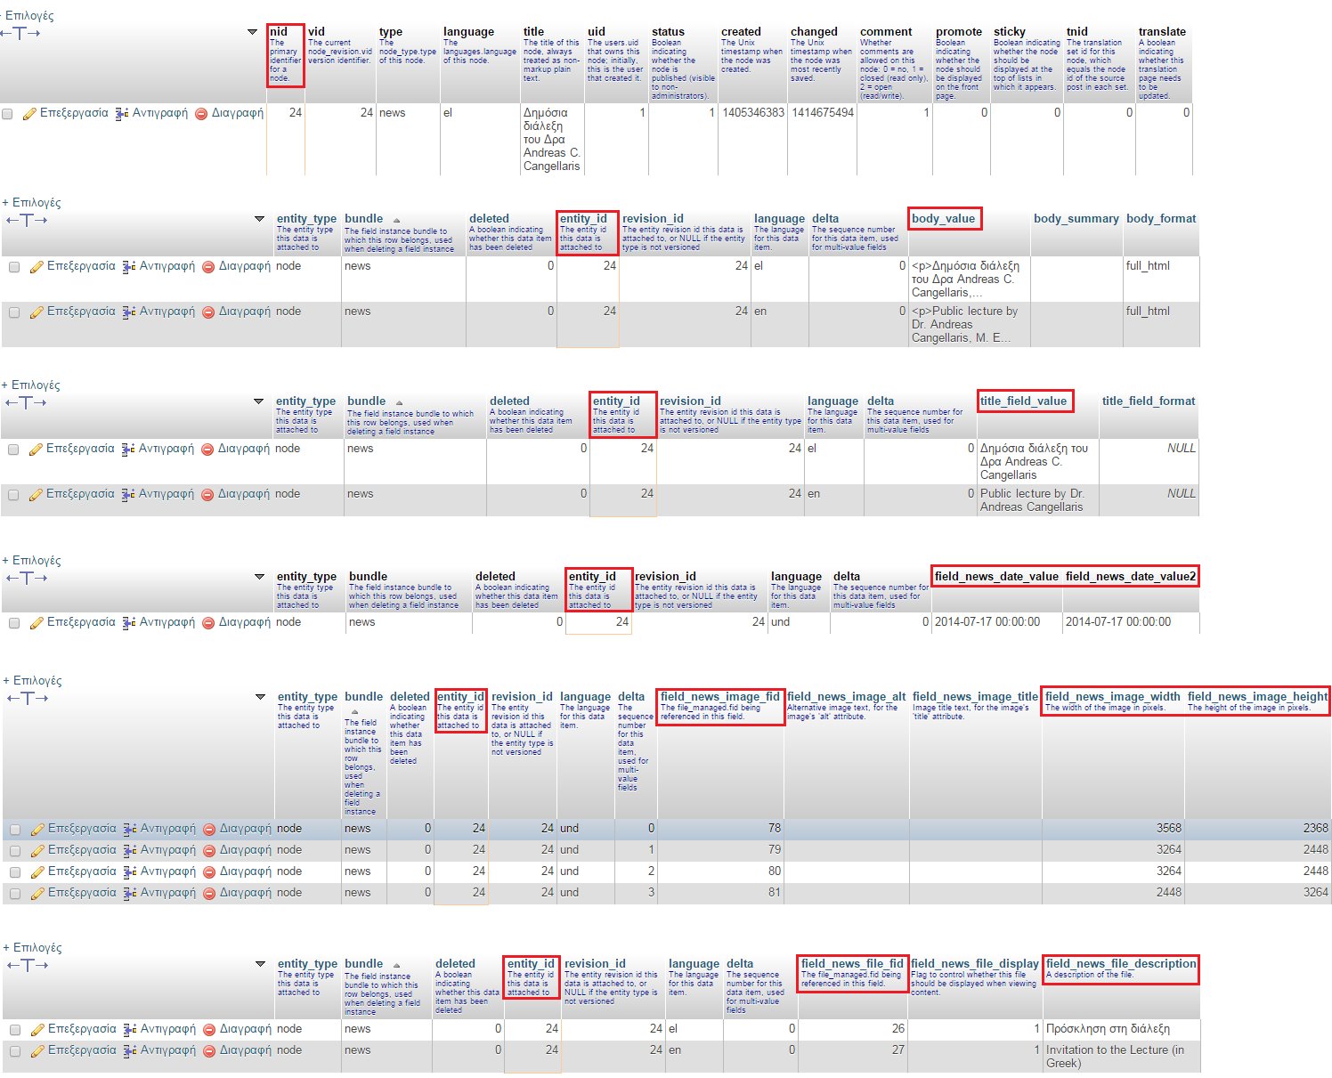Click the Επεξεργασία link in the title_field_value 'el' row
The image size is (1332, 1078).
pyautogui.click(x=80, y=449)
